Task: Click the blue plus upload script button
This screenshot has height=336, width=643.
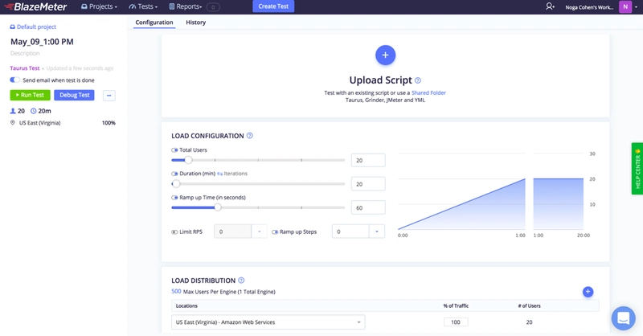Action: (x=385, y=55)
